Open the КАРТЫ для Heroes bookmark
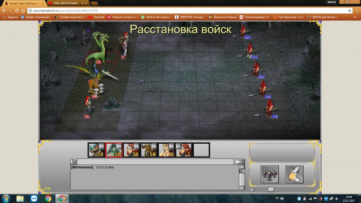Viewport: 361px width, 203px height. point(322,17)
